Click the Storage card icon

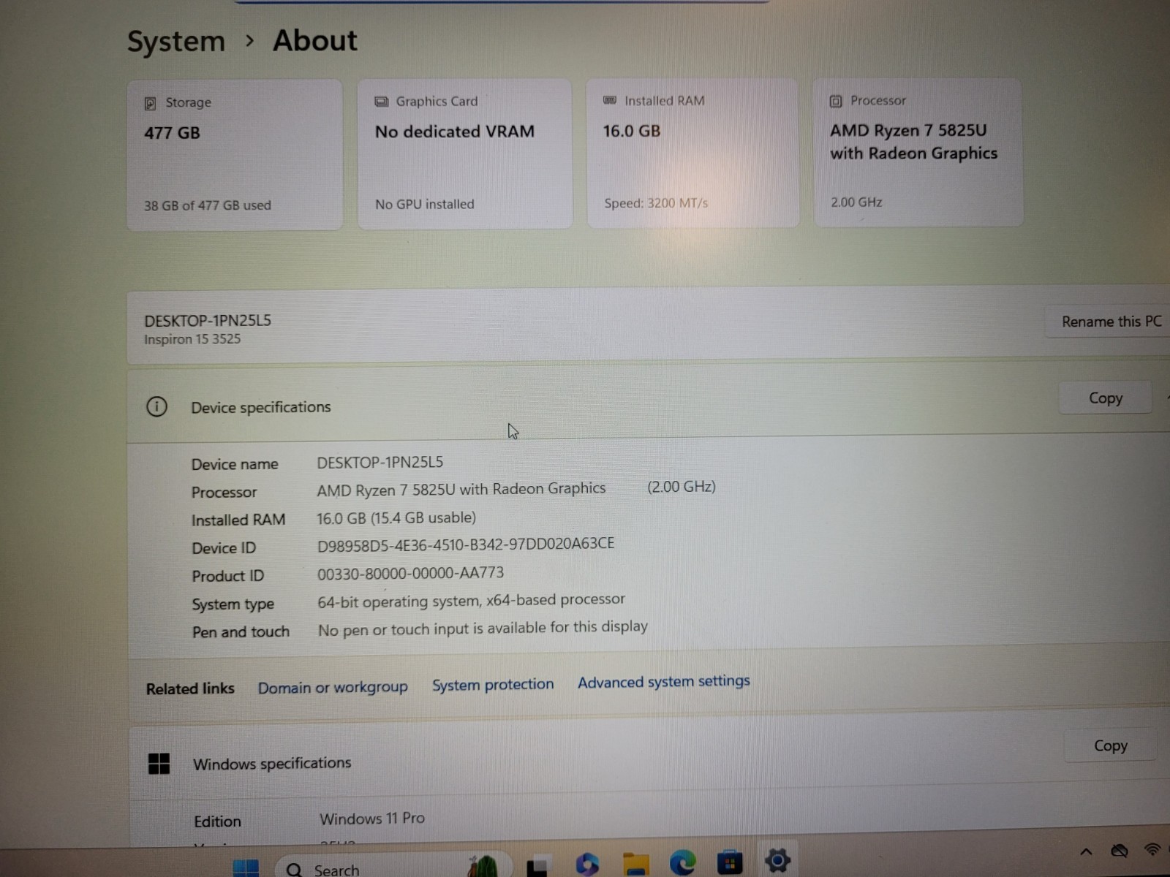pyautogui.click(x=151, y=103)
